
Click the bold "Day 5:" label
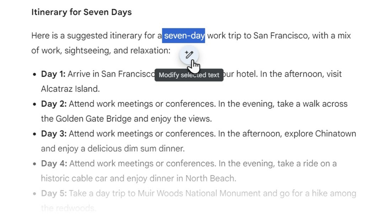click(54, 194)
